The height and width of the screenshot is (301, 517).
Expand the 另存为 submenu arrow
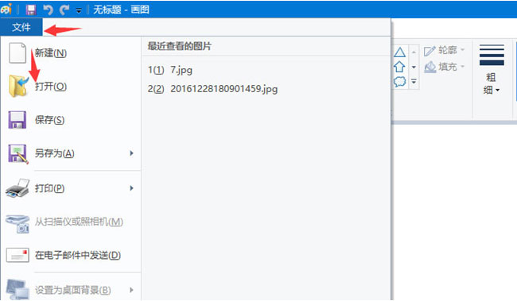[131, 153]
